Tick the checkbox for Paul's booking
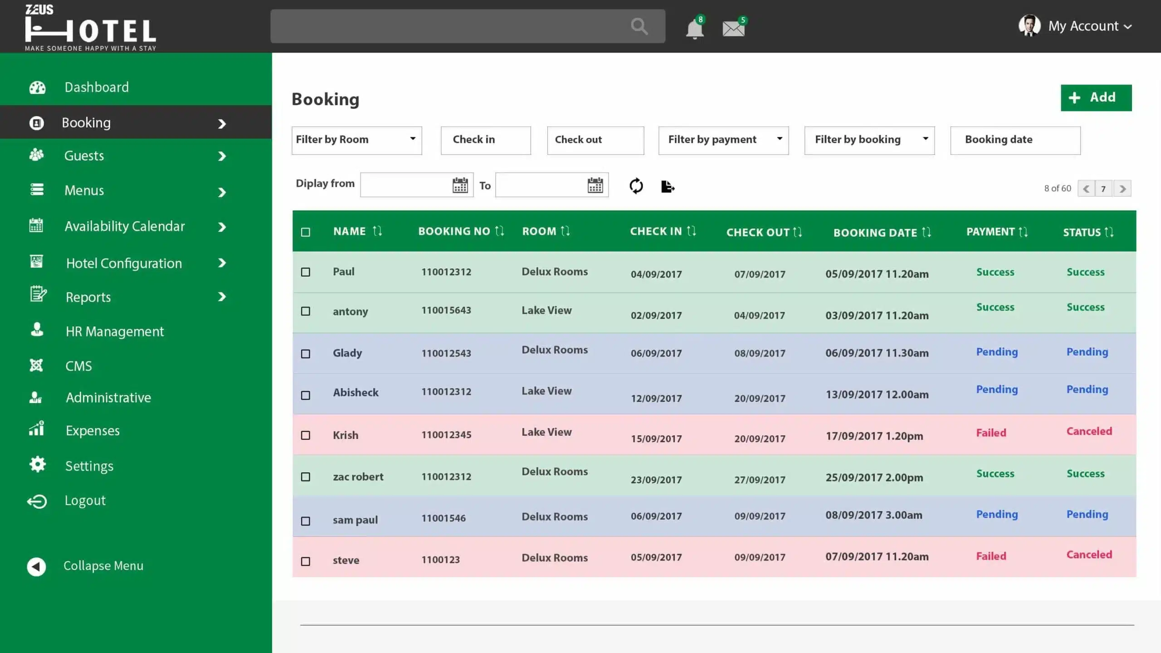Viewport: 1161px width, 653px height. [306, 272]
